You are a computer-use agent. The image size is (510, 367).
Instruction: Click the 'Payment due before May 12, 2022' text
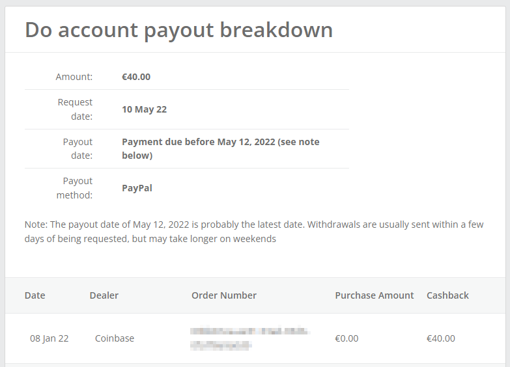click(x=220, y=148)
